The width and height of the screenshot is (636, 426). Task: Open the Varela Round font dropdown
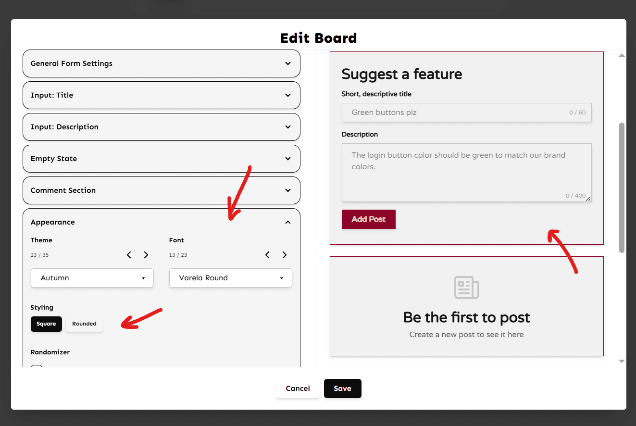(x=231, y=278)
